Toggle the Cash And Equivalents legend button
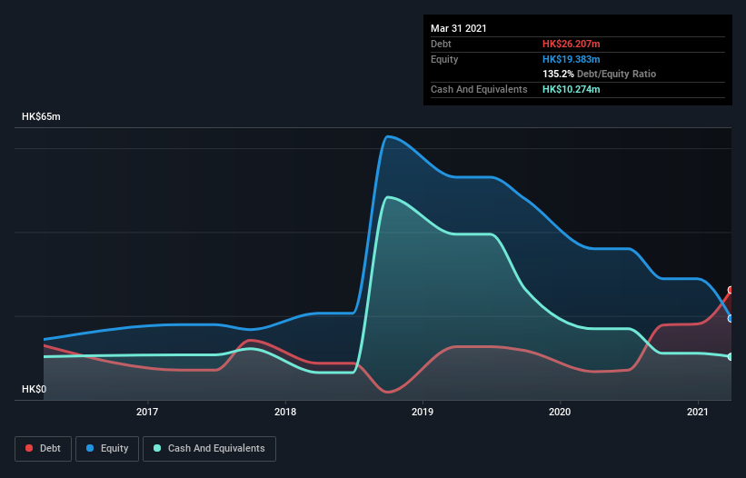This screenshot has height=478, width=746. [209, 449]
